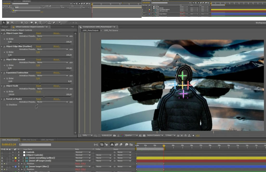Hide the move everything (yellow) layer
Screen dimensions: 266x172
pyautogui.click(x=2, y=158)
